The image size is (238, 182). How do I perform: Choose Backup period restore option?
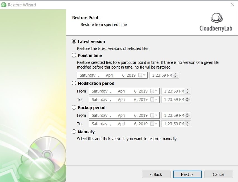[74, 108]
